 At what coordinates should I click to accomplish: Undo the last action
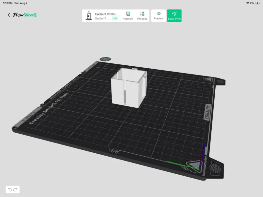pos(10,189)
